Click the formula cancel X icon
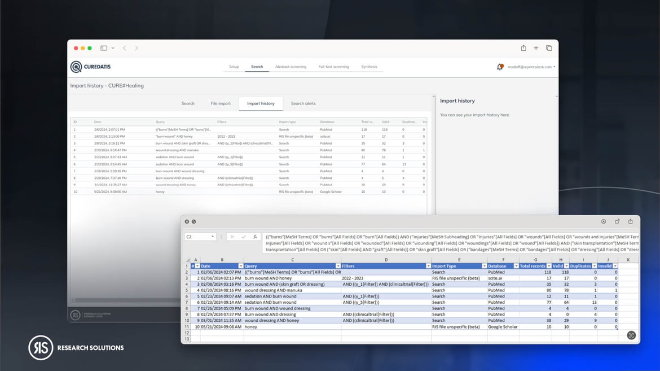This screenshot has width=660, height=371. point(232,237)
